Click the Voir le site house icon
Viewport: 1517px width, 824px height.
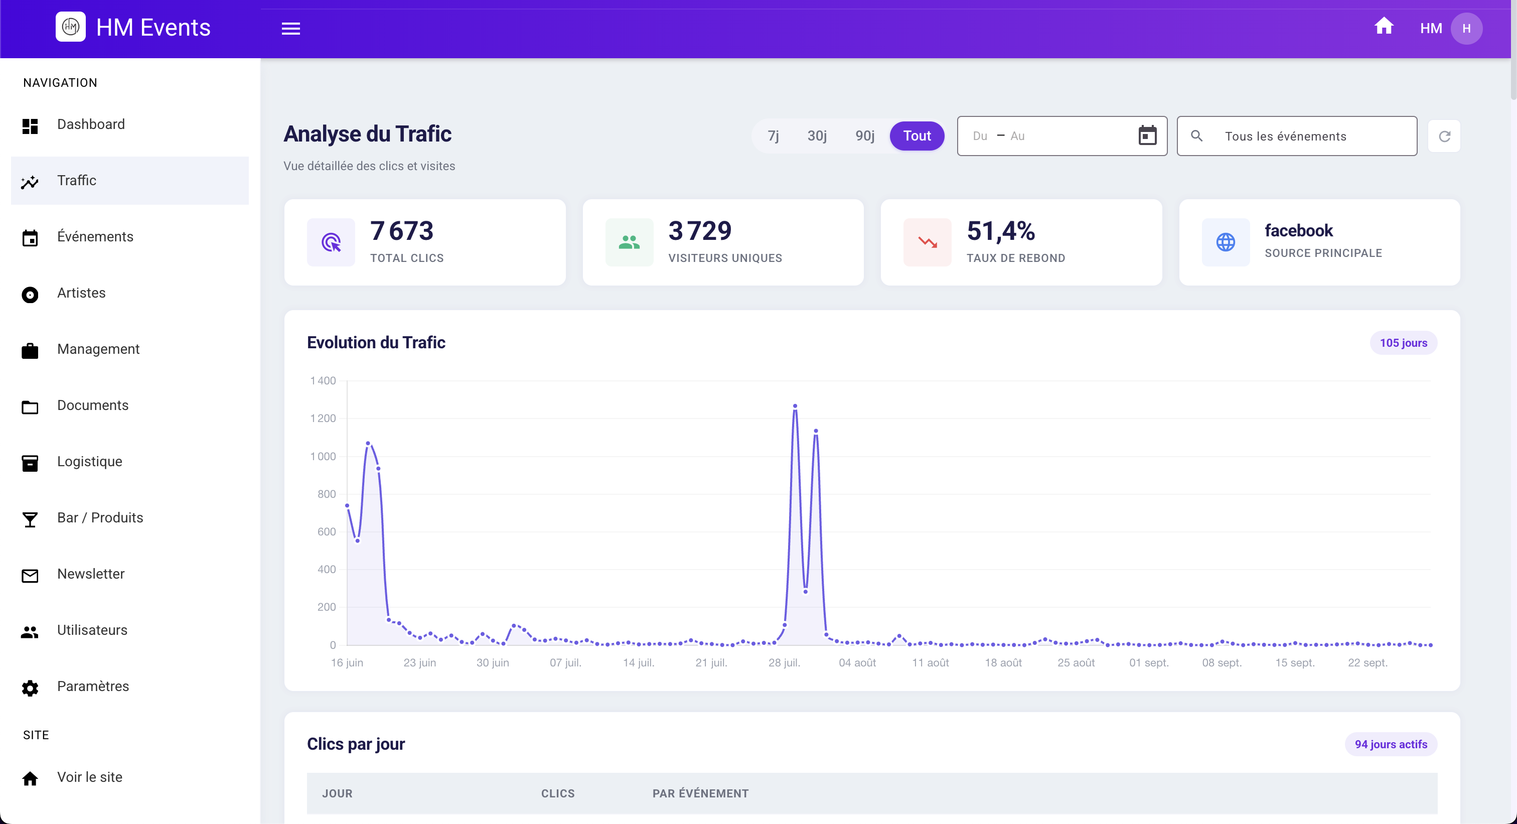click(30, 779)
